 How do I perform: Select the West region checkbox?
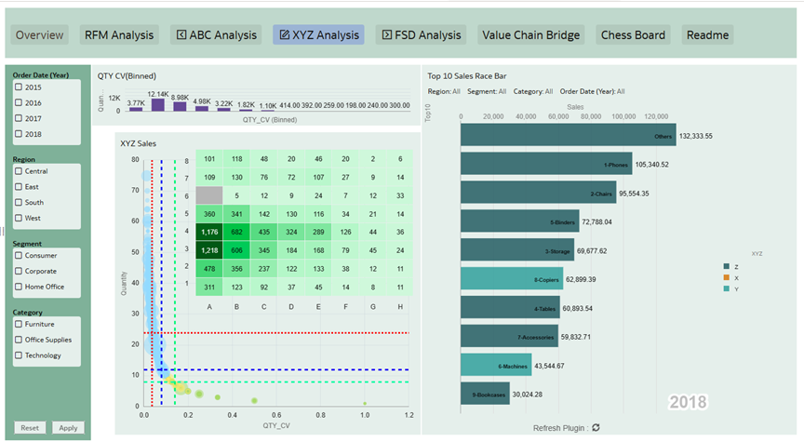pyautogui.click(x=19, y=218)
